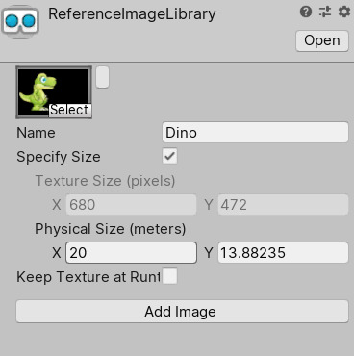Click the Physical Size Y field showing 13.88235

click(x=283, y=253)
